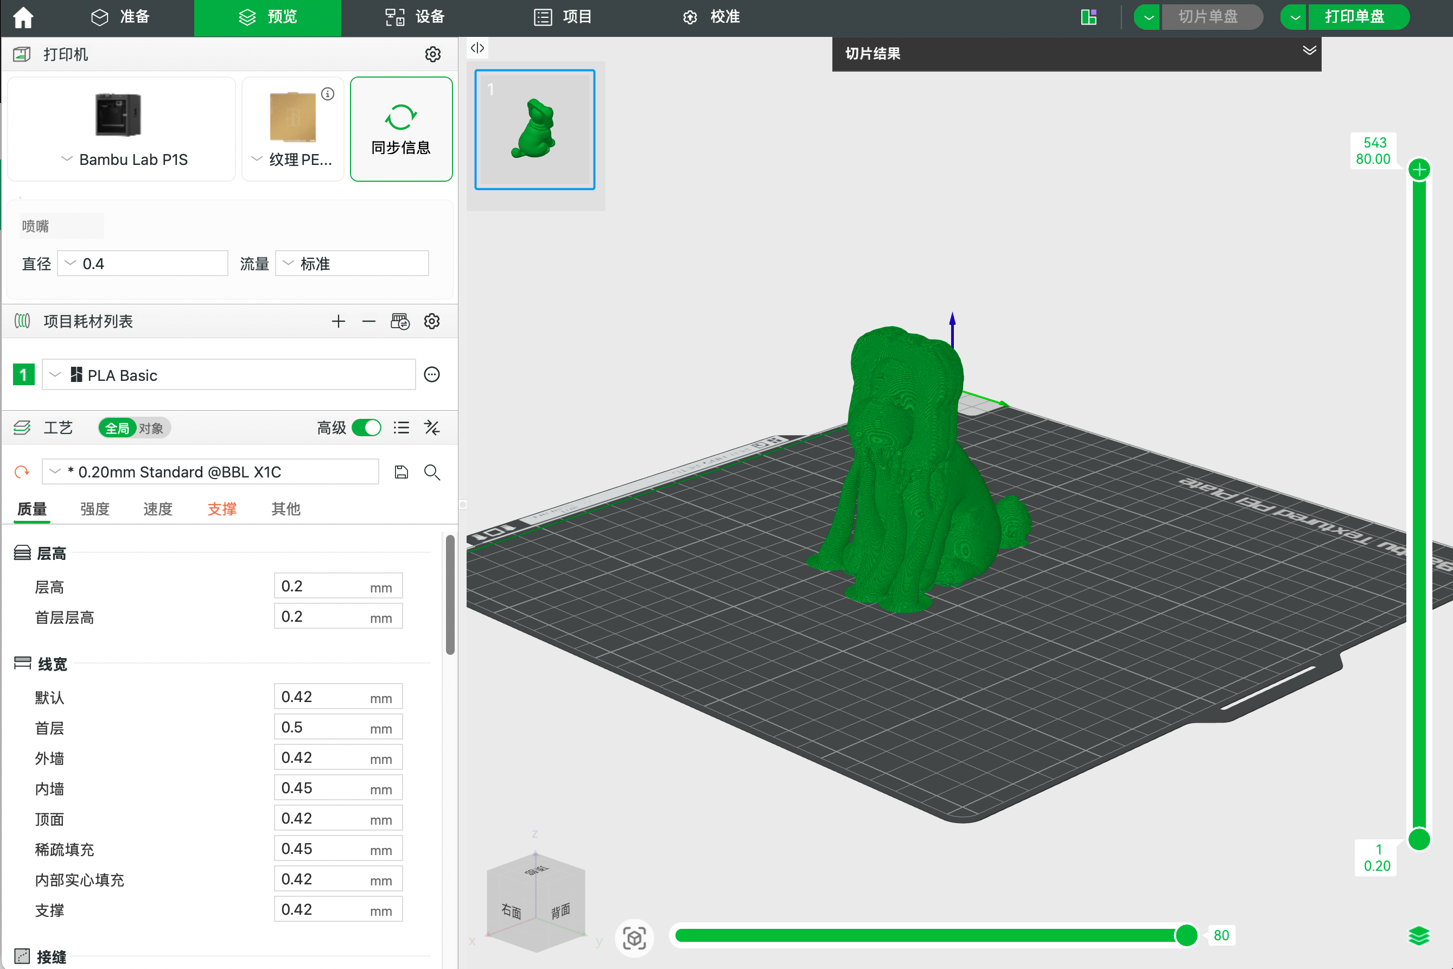
Task: Compare presets icon in process header
Action: 432,428
